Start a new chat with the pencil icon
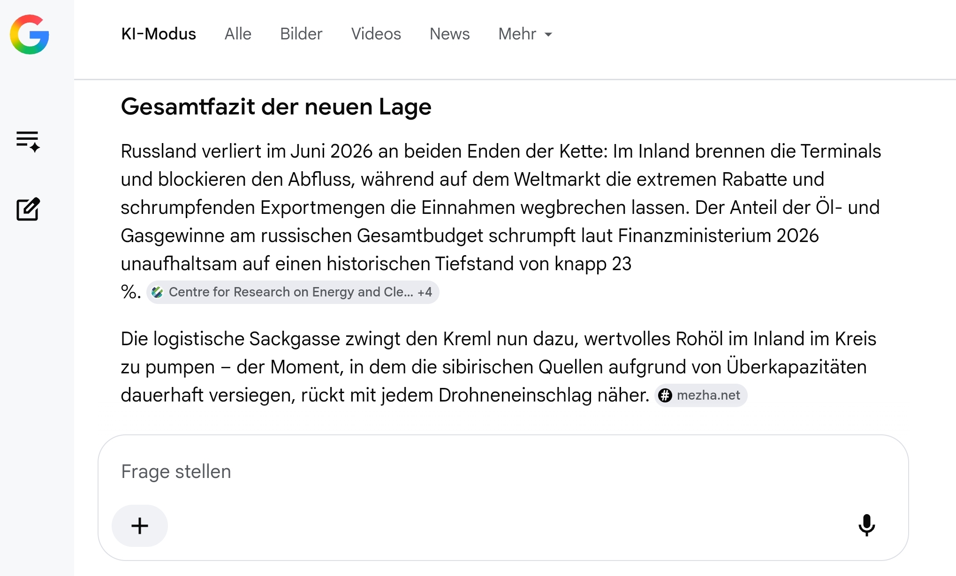The height and width of the screenshot is (576, 956). point(28,209)
